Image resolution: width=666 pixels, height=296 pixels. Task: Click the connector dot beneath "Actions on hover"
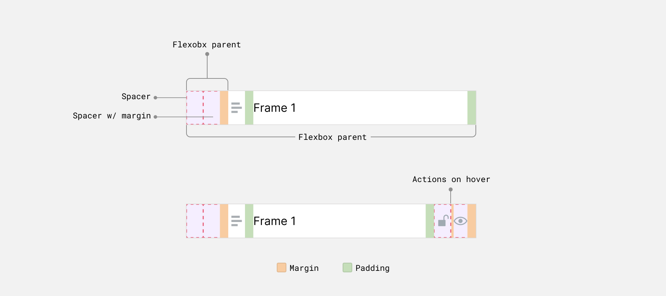point(451,189)
